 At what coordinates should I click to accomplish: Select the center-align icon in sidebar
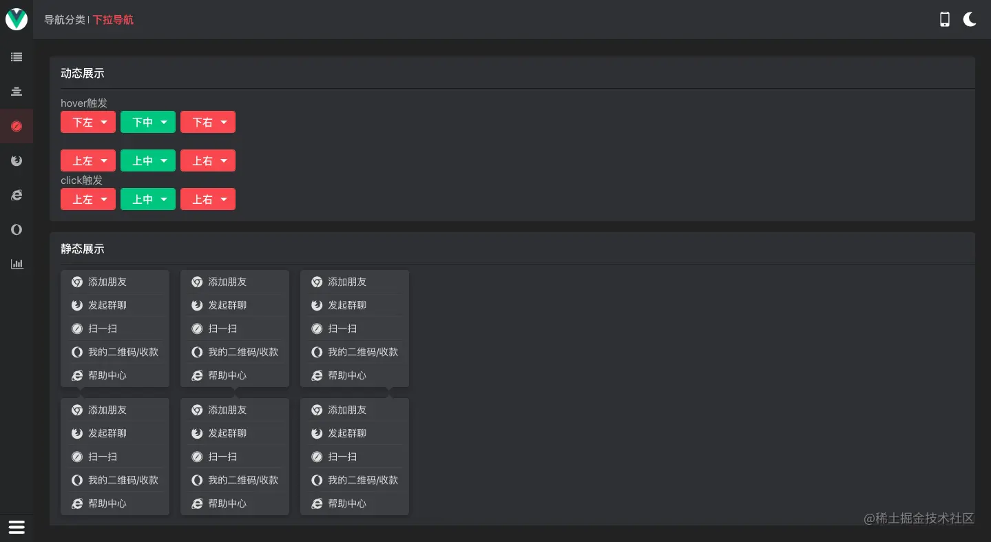click(17, 92)
